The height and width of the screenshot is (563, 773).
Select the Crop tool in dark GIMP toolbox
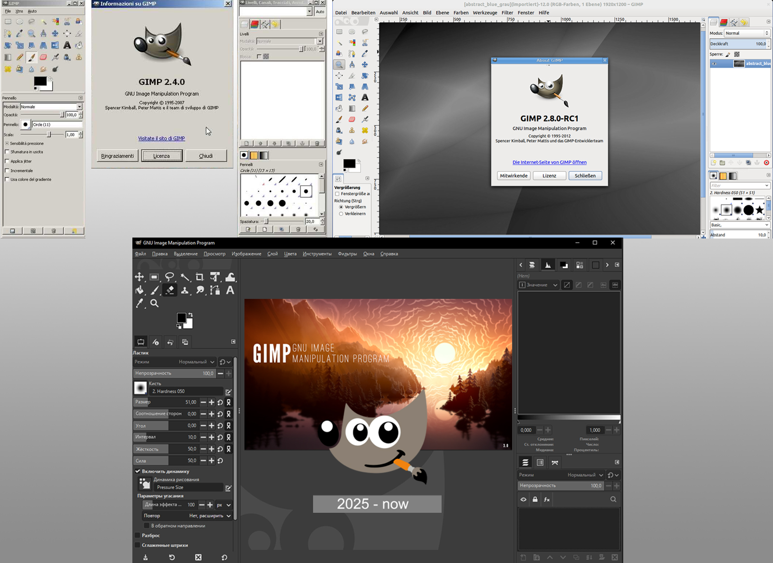pyautogui.click(x=200, y=277)
